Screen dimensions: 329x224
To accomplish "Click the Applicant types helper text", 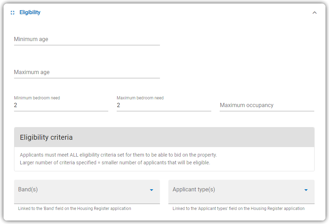I will click(239, 209).
